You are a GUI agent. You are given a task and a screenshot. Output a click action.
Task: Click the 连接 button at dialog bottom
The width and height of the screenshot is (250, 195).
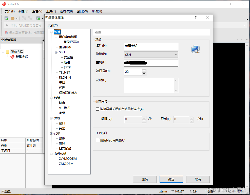click(145, 179)
